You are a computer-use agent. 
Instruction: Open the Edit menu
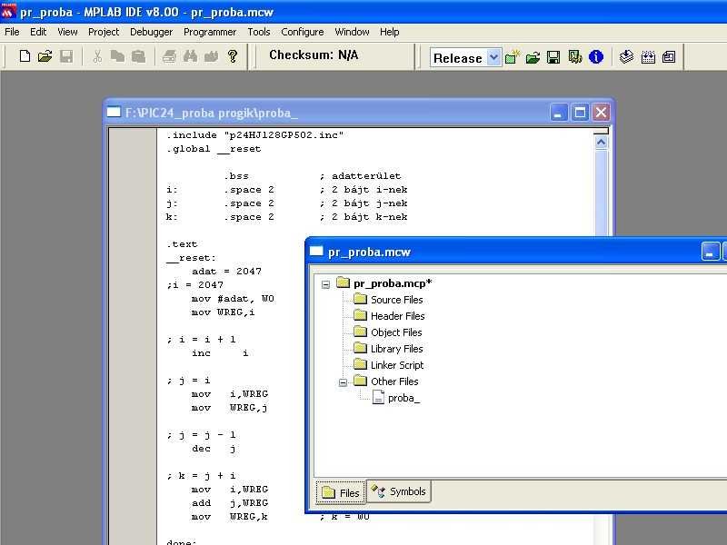(x=38, y=32)
